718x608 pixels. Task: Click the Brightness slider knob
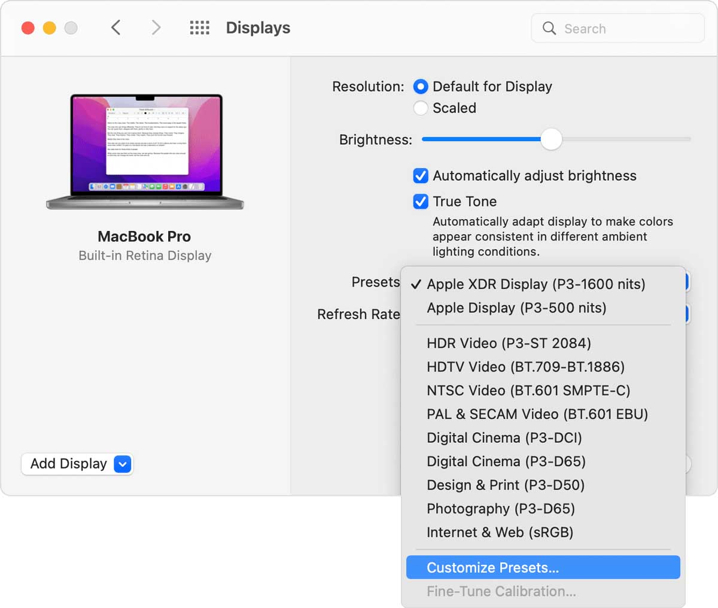point(551,139)
